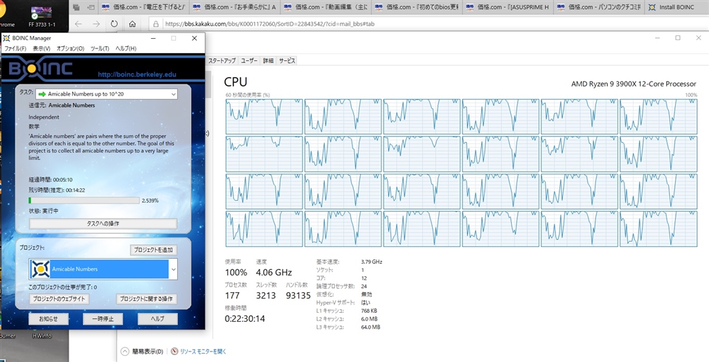Click the プロジェクトを追加 button

point(154,250)
